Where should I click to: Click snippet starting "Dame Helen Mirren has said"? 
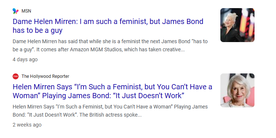point(110,45)
